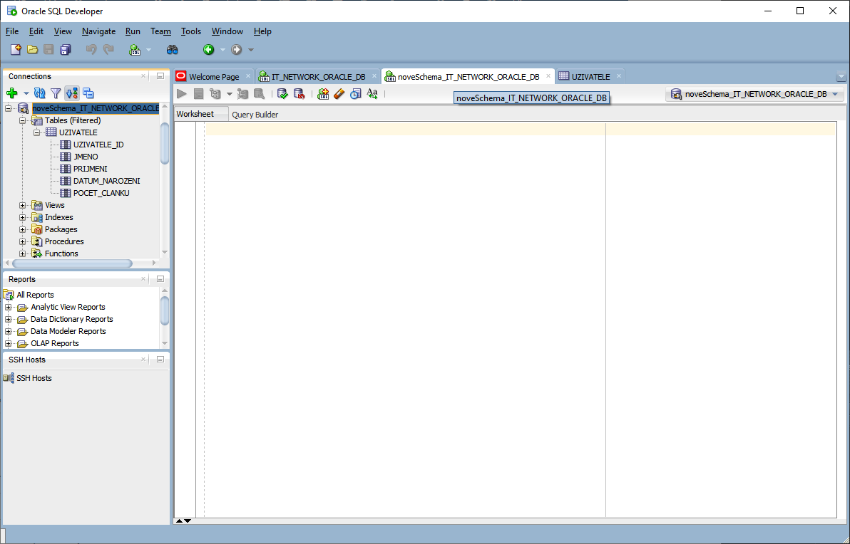Screen dimensions: 850x544
Task: Click the Run Statement play icon
Action: tap(182, 94)
